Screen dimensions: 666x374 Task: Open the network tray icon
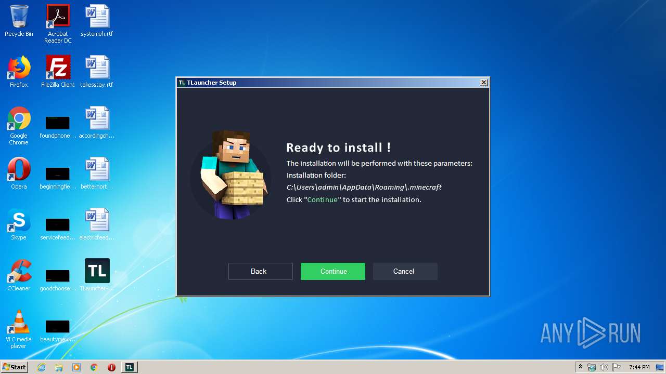592,367
